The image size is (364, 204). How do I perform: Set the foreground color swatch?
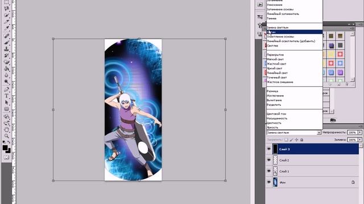5,147
